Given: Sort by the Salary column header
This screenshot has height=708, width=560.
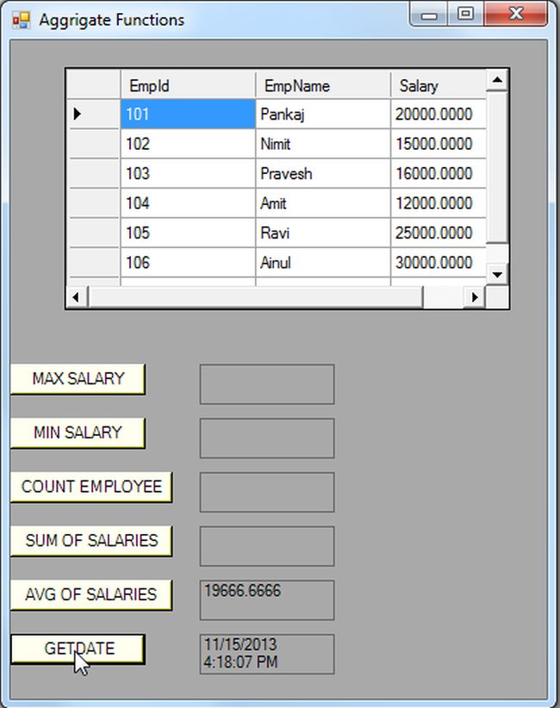Looking at the screenshot, I should [438, 85].
